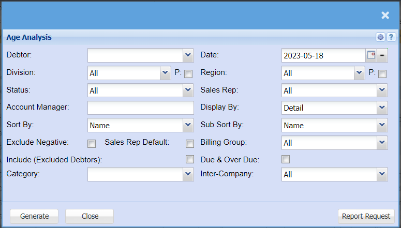Click the minus button beside the Date field

[x=382, y=55]
